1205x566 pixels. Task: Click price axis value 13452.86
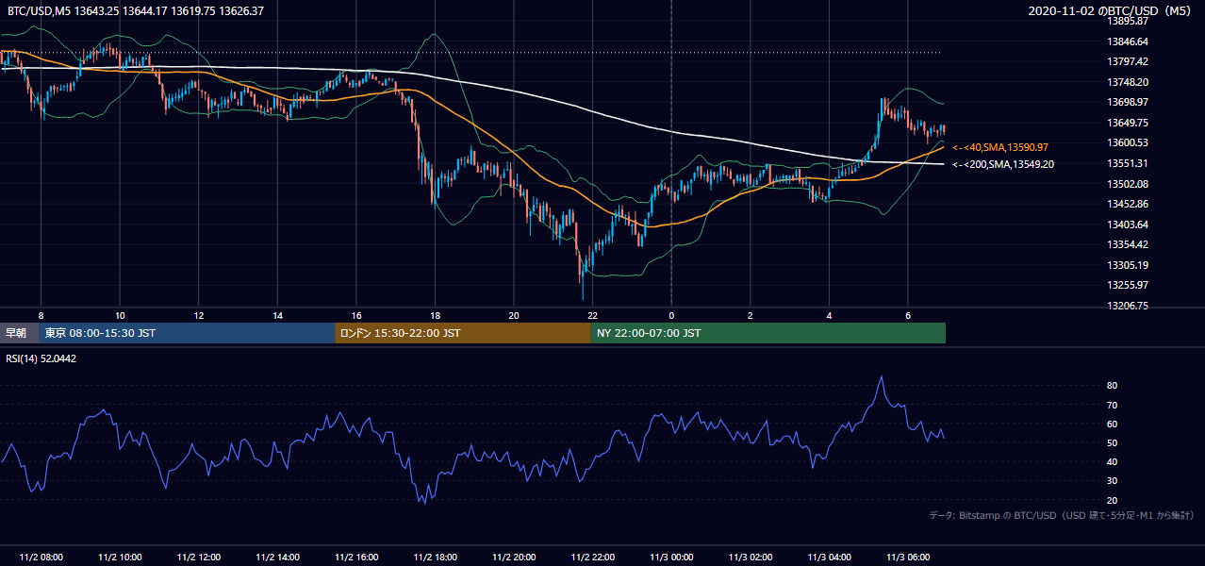(x=1128, y=204)
